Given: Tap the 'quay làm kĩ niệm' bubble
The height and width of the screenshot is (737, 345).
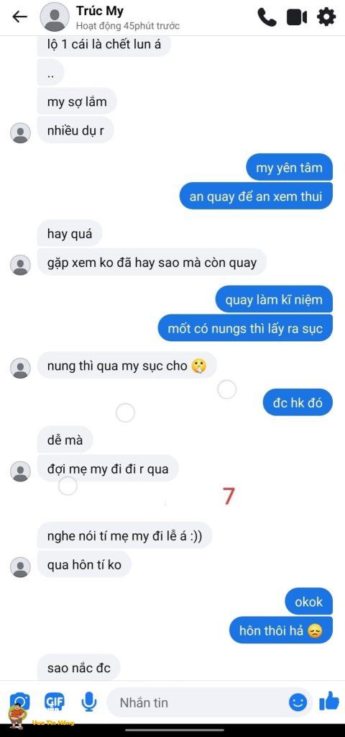Looking at the screenshot, I should pyautogui.click(x=274, y=299).
